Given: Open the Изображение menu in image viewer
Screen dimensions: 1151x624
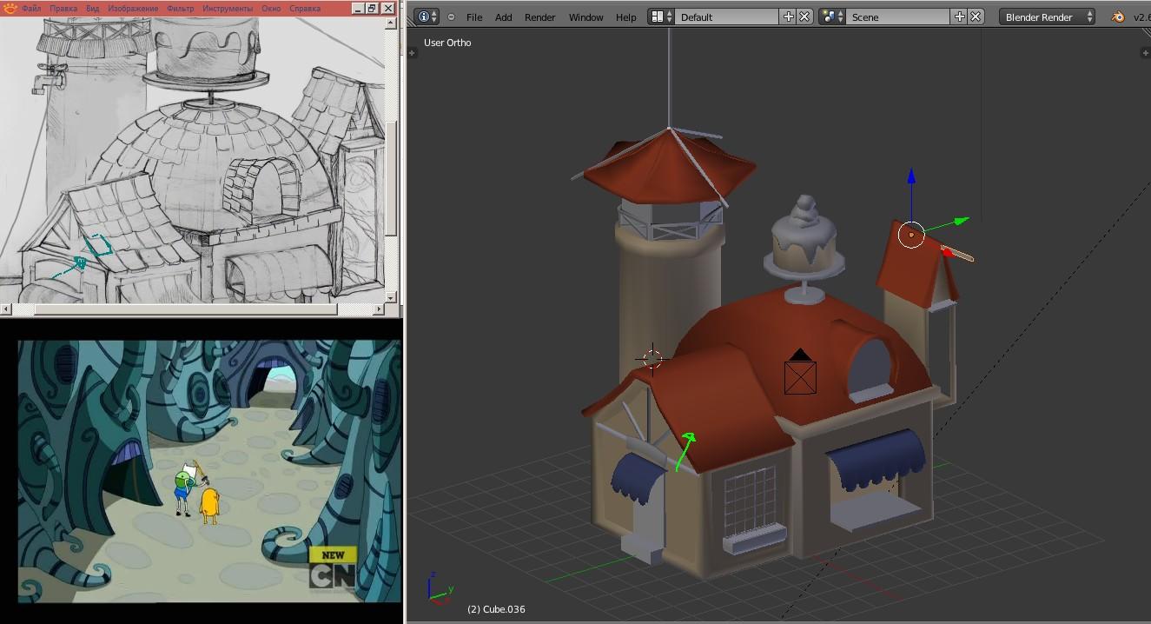Looking at the screenshot, I should (x=133, y=8).
